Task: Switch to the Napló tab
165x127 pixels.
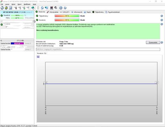Action: (87, 12)
